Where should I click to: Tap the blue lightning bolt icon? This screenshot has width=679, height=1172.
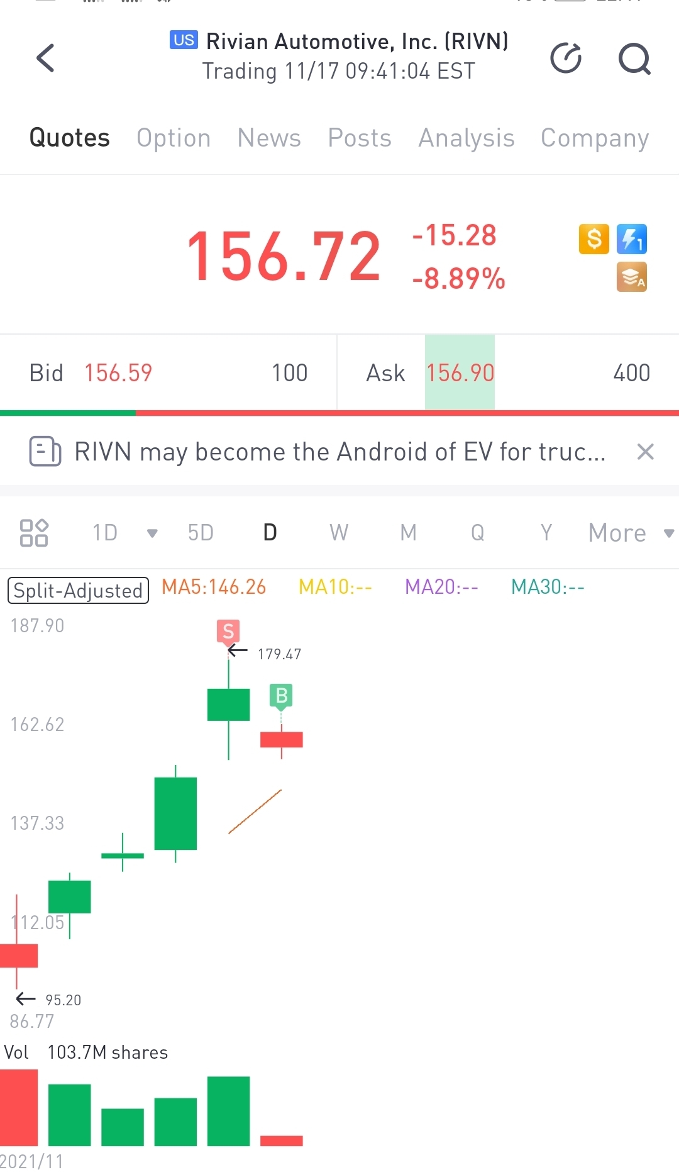631,239
